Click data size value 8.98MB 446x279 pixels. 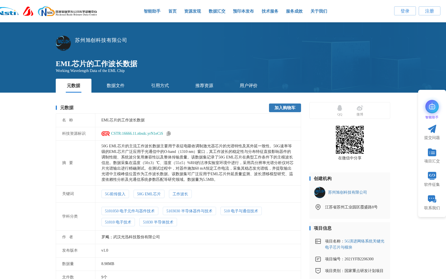pyautogui.click(x=108, y=264)
